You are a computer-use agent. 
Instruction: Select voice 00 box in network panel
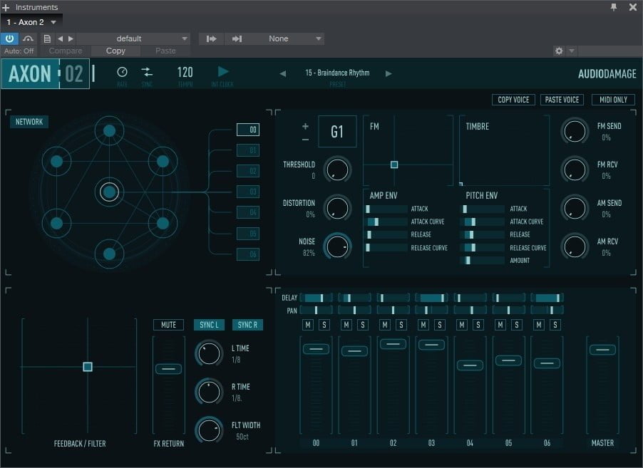tap(248, 130)
